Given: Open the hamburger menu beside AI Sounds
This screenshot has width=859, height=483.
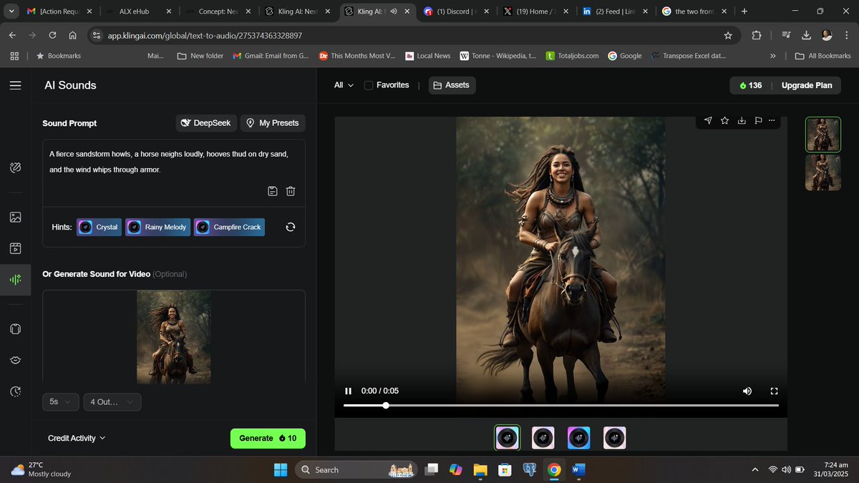Looking at the screenshot, I should [15, 85].
